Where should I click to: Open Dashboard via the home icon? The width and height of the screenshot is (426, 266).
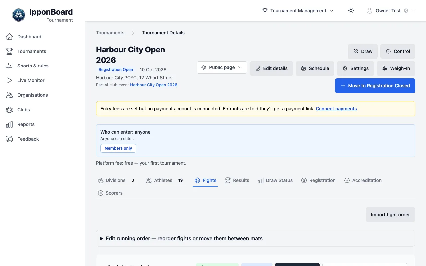pyautogui.click(x=9, y=37)
